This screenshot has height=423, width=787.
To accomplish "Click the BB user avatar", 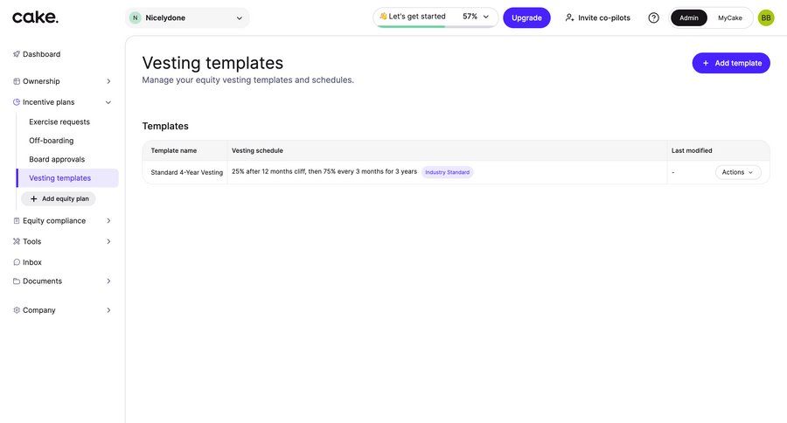I will tap(766, 17).
